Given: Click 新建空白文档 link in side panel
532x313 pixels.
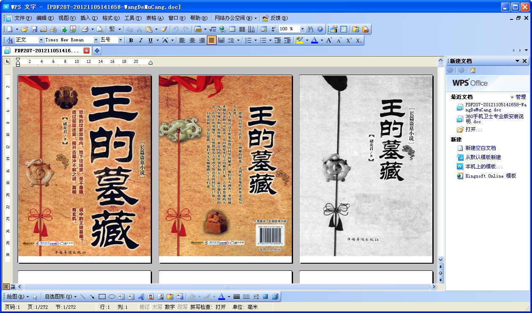Looking at the screenshot, I should pos(480,148).
